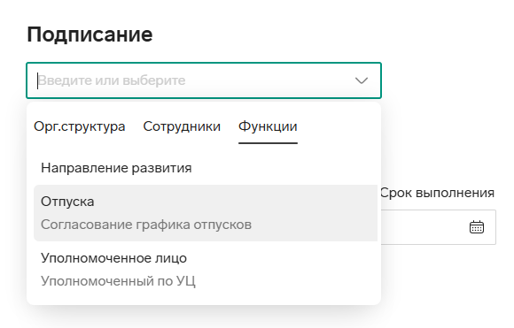The width and height of the screenshot is (514, 328).
Task: Select the highlighted 'Отпуска' option
Action: coord(206,213)
